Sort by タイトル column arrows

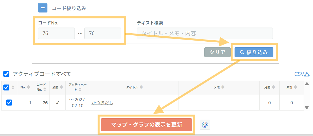point(141,87)
